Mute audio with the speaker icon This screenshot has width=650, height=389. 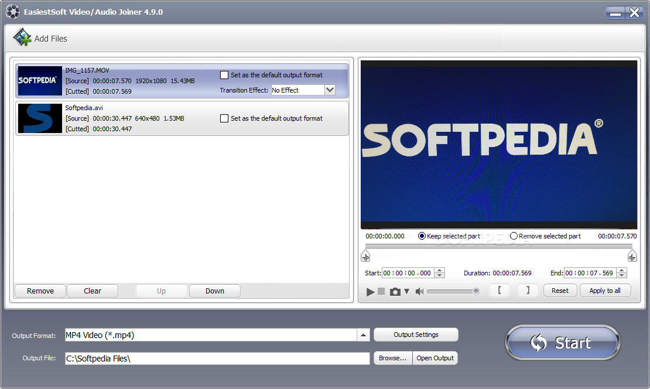click(419, 292)
